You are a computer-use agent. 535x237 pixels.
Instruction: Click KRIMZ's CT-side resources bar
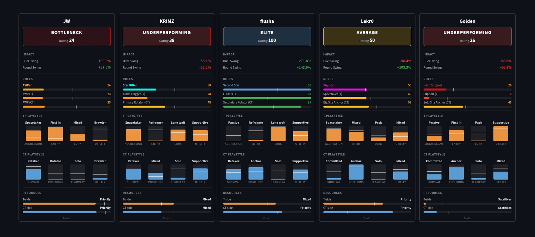coord(167,212)
